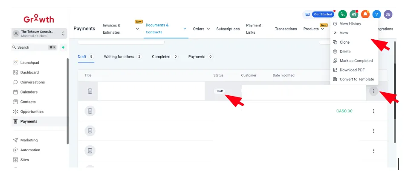Image resolution: width=405 pixels, height=182 pixels.
Task: Open Launchpad from the sidebar
Action: 29,63
